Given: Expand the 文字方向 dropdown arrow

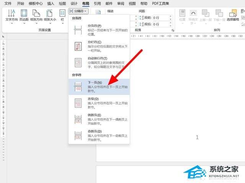Looking at the screenshot, I should tap(12, 23).
